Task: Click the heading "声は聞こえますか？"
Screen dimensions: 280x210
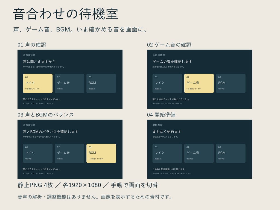Action: pos(39,62)
